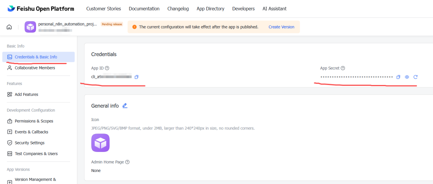433x184 pixels.
Task: Click Create Version link in banner
Action: [281, 27]
